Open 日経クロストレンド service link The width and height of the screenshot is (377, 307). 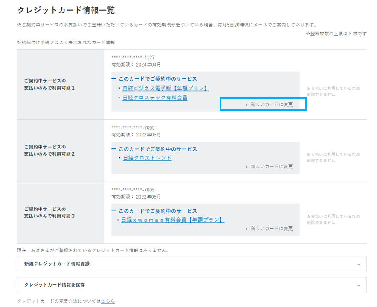point(147,158)
